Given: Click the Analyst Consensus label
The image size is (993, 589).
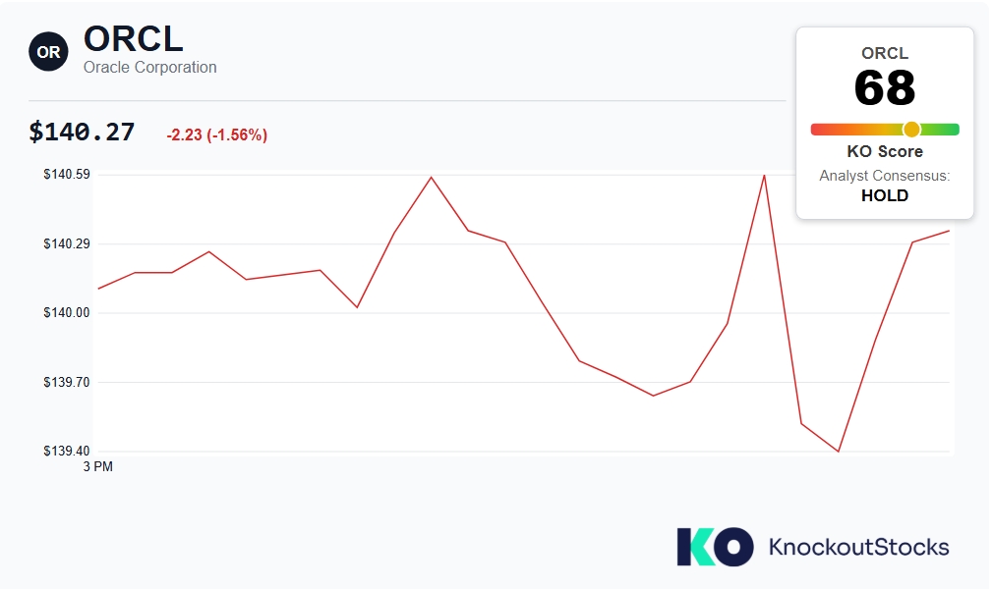Looking at the screenshot, I should coord(885,176).
